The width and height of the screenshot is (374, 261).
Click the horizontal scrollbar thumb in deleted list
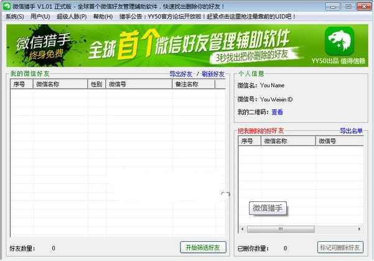point(281,229)
